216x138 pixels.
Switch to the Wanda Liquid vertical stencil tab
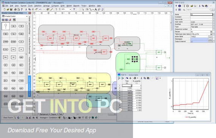pos(29,25)
